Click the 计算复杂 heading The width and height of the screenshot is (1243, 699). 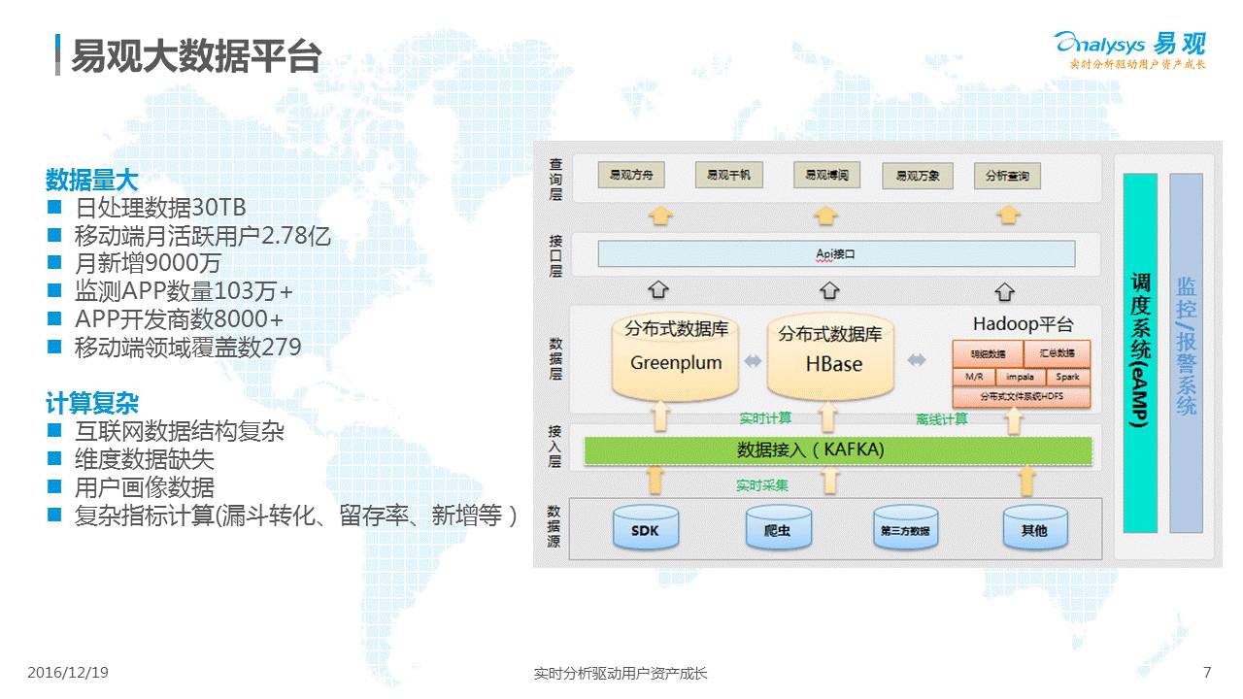(x=92, y=404)
